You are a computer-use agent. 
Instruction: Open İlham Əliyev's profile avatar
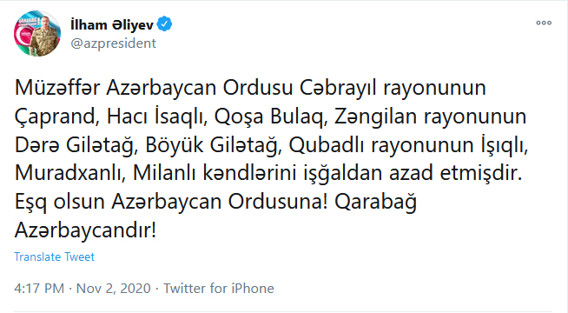[37, 33]
